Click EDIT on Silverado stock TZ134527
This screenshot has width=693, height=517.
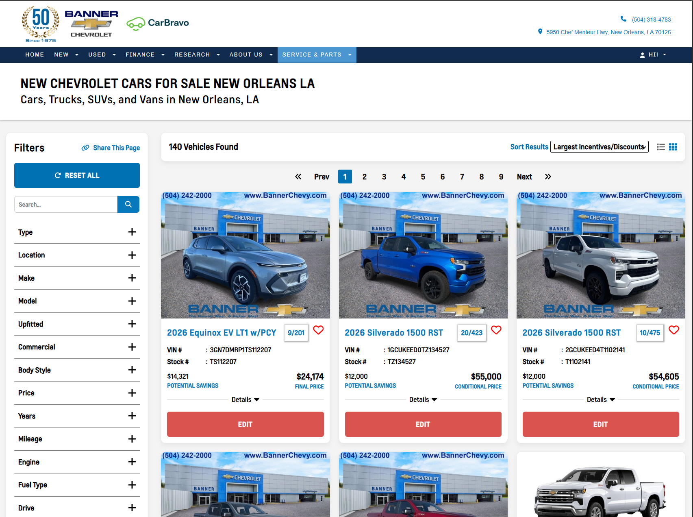tap(423, 424)
